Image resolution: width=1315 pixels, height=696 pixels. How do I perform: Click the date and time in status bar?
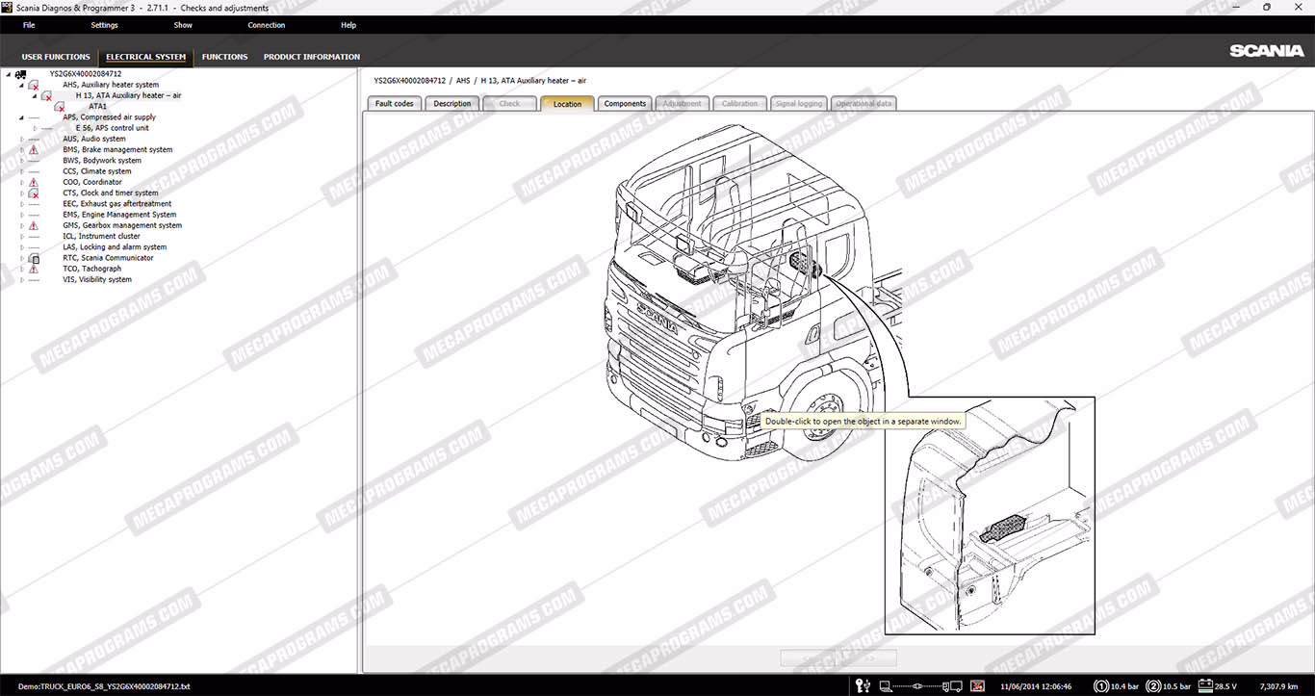pos(1036,686)
